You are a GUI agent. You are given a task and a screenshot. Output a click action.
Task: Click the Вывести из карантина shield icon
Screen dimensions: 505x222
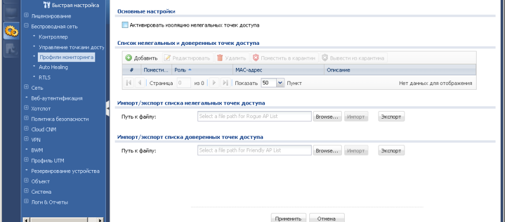point(325,58)
